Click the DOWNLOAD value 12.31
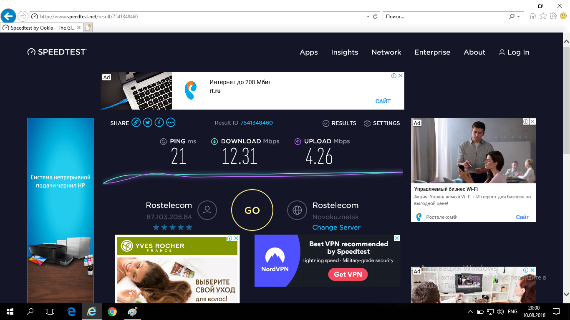This screenshot has height=320, width=570. (x=240, y=157)
